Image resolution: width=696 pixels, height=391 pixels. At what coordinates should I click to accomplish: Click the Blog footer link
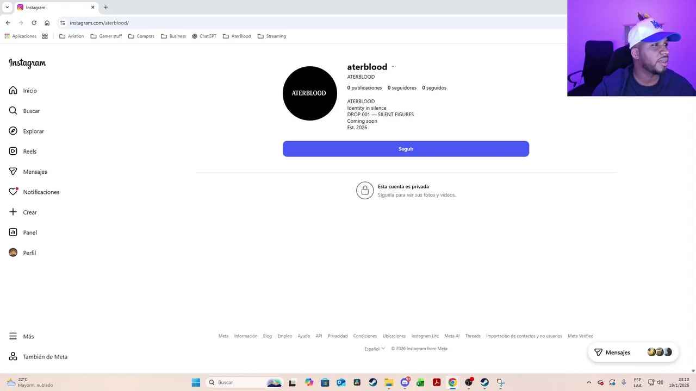pyautogui.click(x=268, y=336)
